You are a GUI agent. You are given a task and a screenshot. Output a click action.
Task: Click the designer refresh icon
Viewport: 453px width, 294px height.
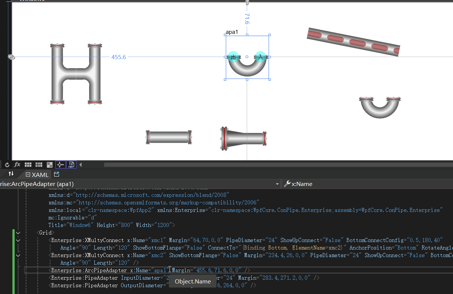pyautogui.click(x=7, y=165)
